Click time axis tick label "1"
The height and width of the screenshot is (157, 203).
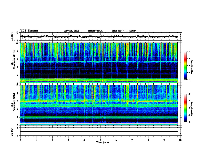click(x=36, y=140)
